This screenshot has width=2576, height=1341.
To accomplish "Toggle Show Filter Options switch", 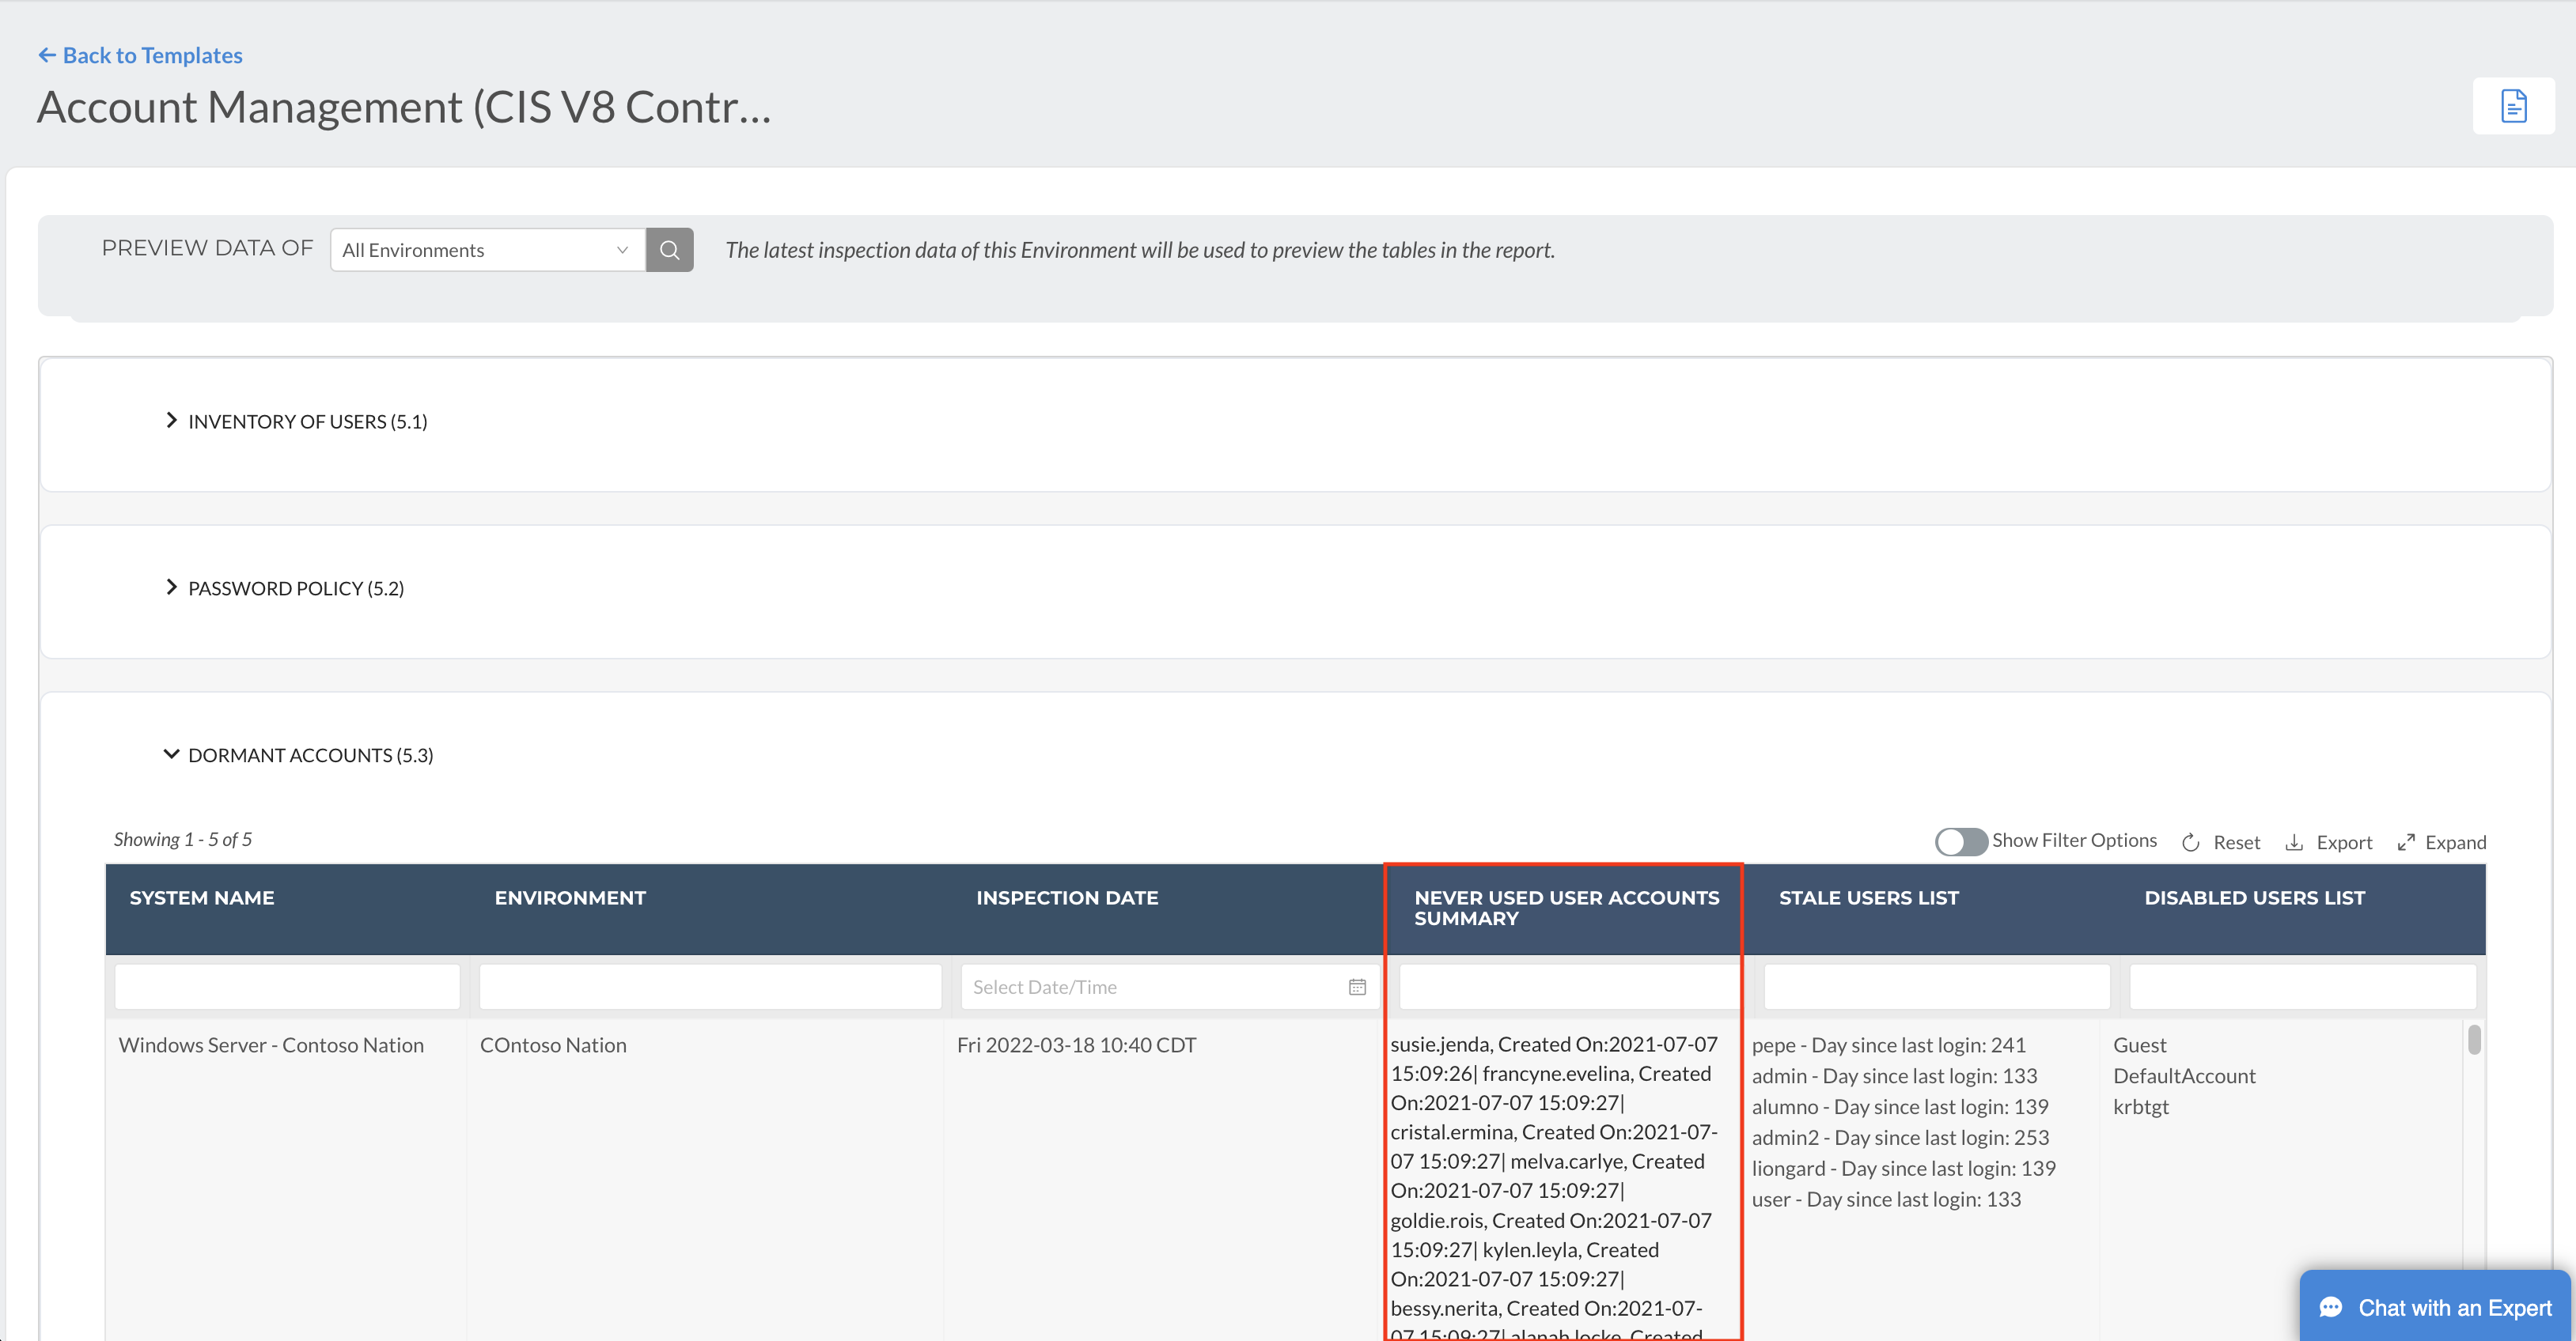I will [1960, 841].
